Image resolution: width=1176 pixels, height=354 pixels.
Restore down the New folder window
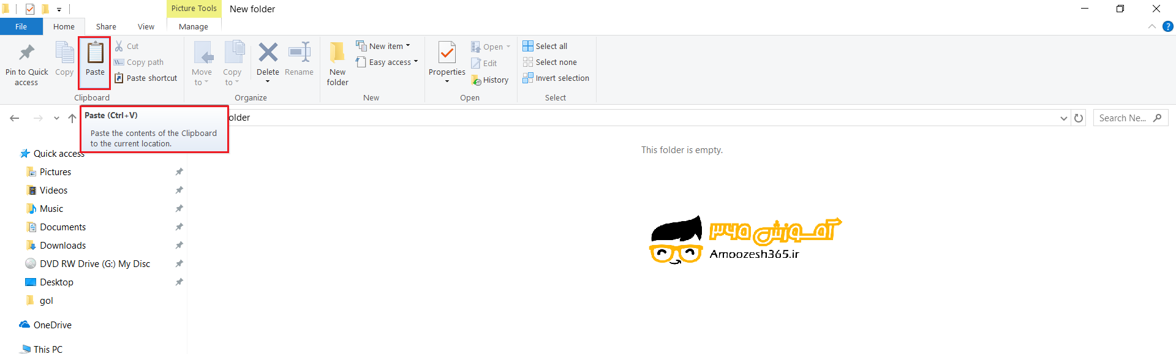click(x=1120, y=9)
